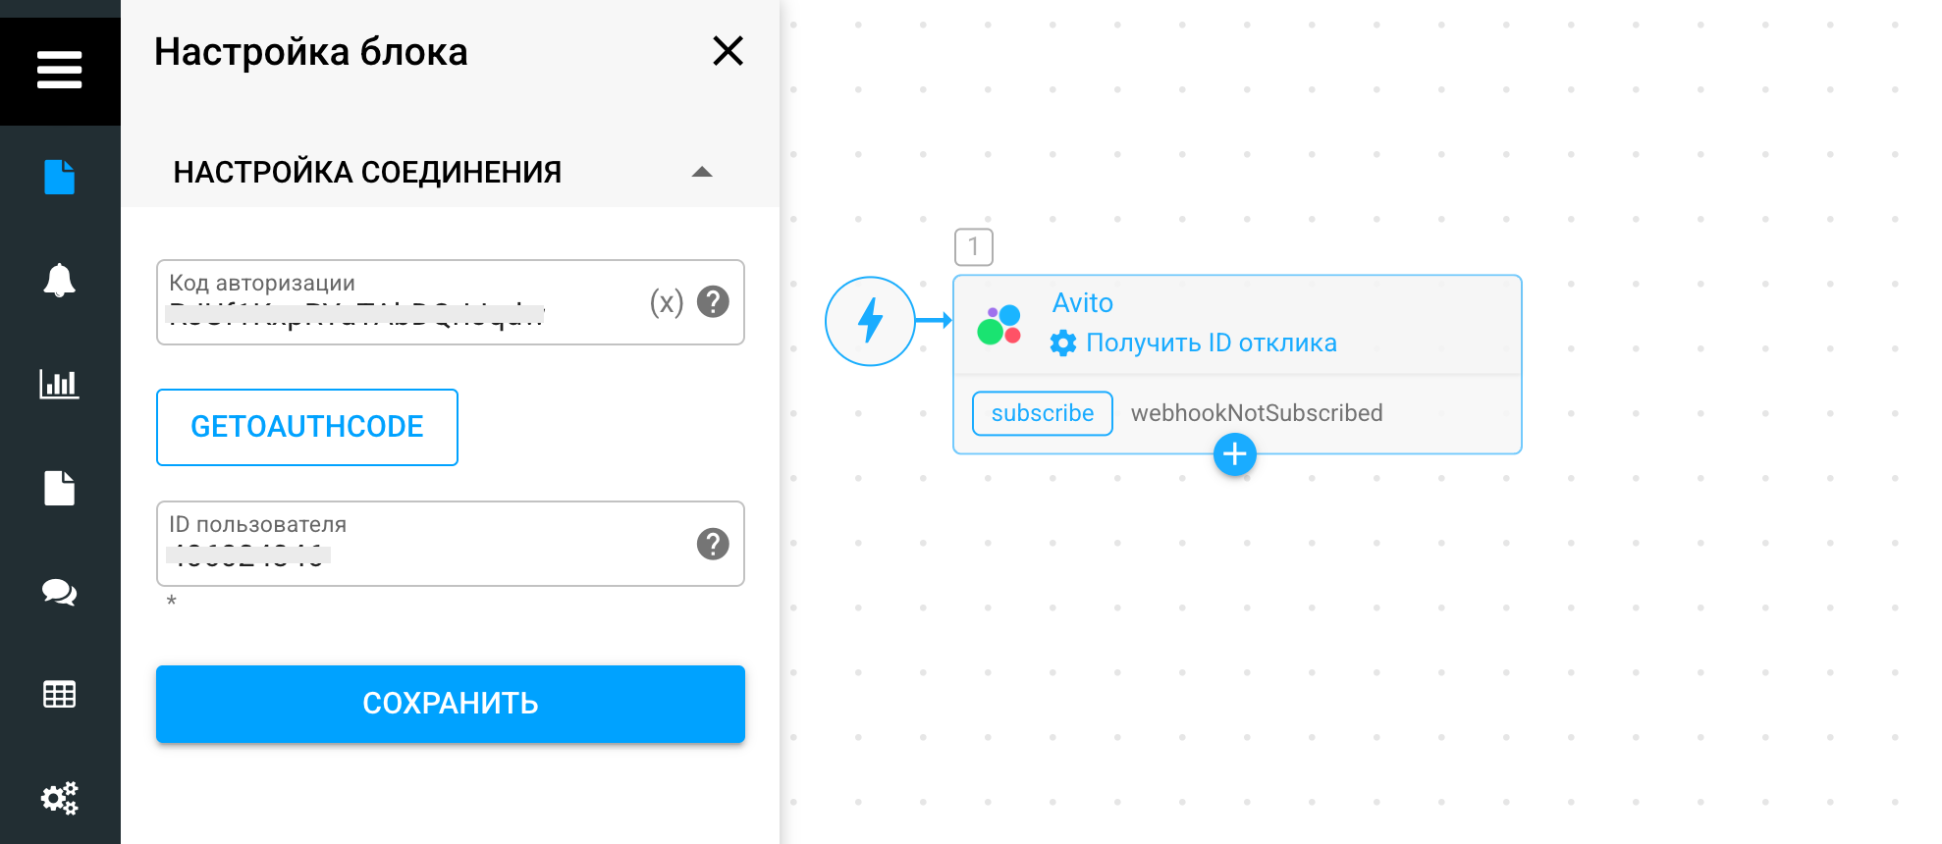Open the hamburger main menu
Screen dimensions: 1942x844
click(59, 70)
